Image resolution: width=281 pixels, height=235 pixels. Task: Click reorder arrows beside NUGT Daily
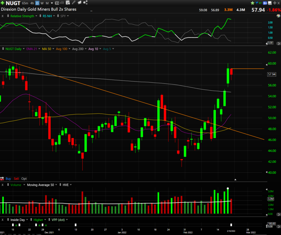coord(3,49)
